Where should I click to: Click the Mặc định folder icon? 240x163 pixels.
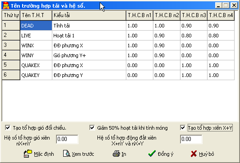click(x=28, y=154)
